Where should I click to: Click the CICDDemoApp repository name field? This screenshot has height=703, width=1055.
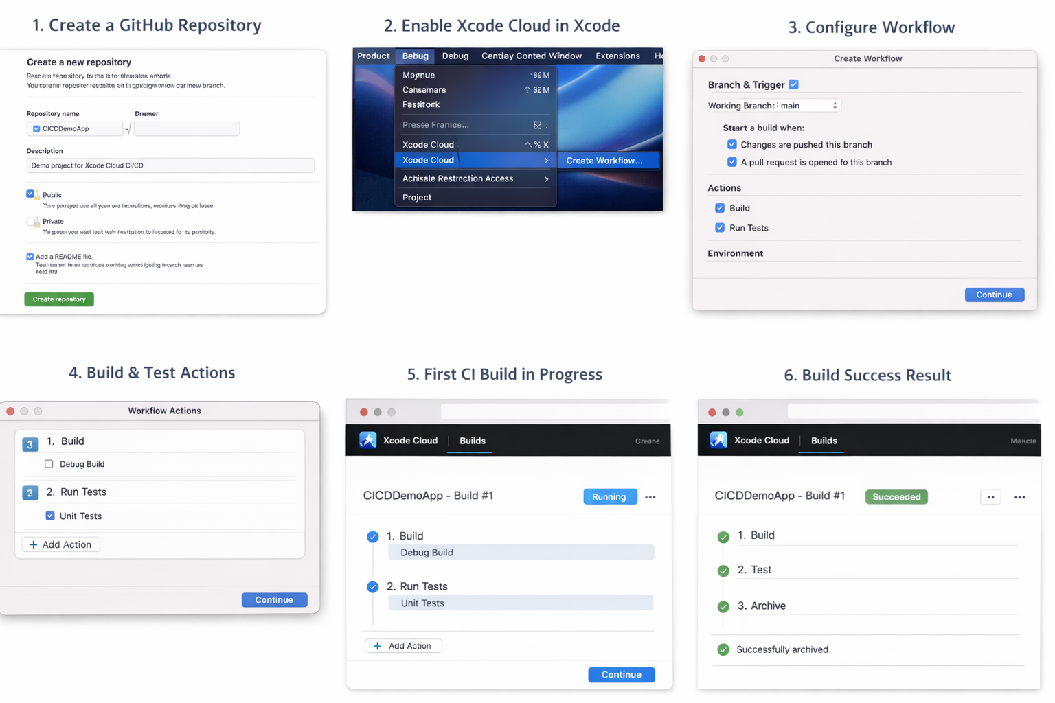point(76,128)
